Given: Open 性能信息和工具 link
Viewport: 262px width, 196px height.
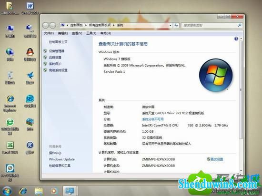Looking at the screenshot, I should click(60, 166).
